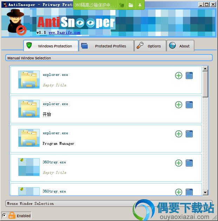
Task: Open the Protected Profiles tab
Action: point(106,46)
